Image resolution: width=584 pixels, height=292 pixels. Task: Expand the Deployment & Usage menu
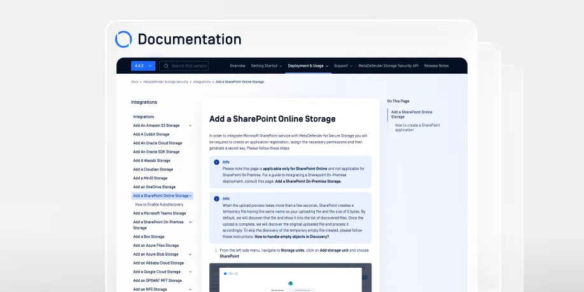coord(308,66)
